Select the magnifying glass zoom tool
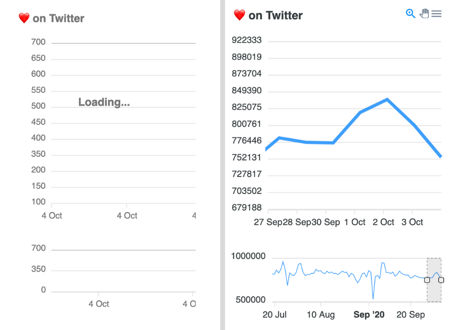Viewport: 451px width, 330px height. click(x=410, y=13)
